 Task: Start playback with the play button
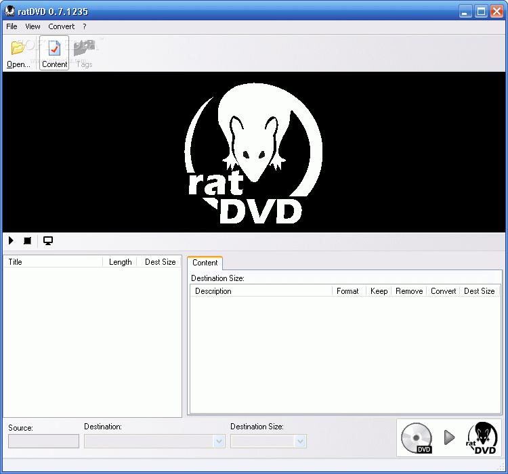11,240
